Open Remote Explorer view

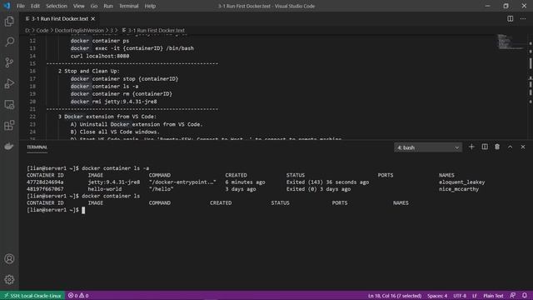(9, 104)
